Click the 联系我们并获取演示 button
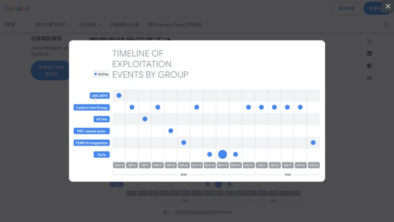Screen dimensions: 394x222 [51, 71]
